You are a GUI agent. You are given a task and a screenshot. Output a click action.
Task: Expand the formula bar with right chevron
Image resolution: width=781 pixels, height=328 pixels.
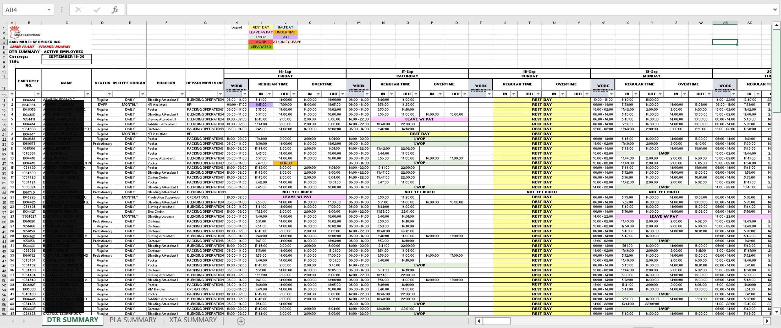point(775,10)
